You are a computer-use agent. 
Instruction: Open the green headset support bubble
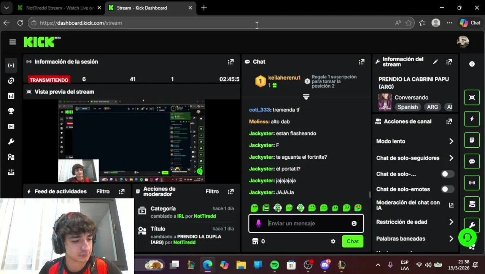click(x=468, y=237)
